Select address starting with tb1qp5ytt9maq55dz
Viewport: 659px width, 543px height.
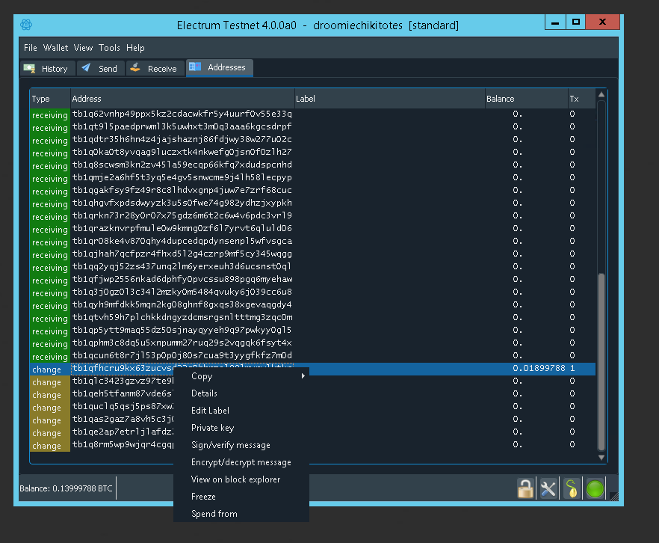point(182,330)
